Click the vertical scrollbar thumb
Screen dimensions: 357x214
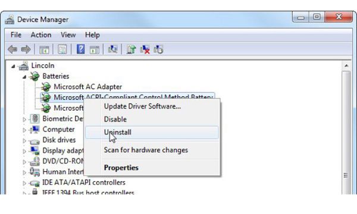tap(346, 133)
